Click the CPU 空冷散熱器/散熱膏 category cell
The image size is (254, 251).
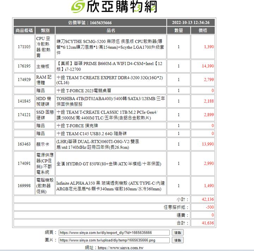coord(45,47)
